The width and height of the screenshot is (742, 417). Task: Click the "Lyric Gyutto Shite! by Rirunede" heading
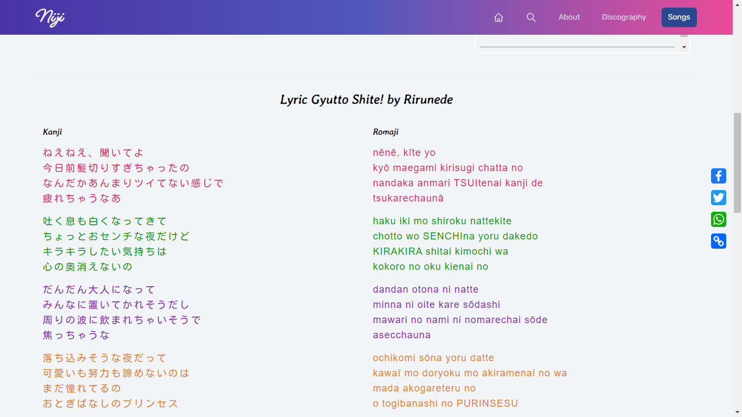pyautogui.click(x=366, y=100)
